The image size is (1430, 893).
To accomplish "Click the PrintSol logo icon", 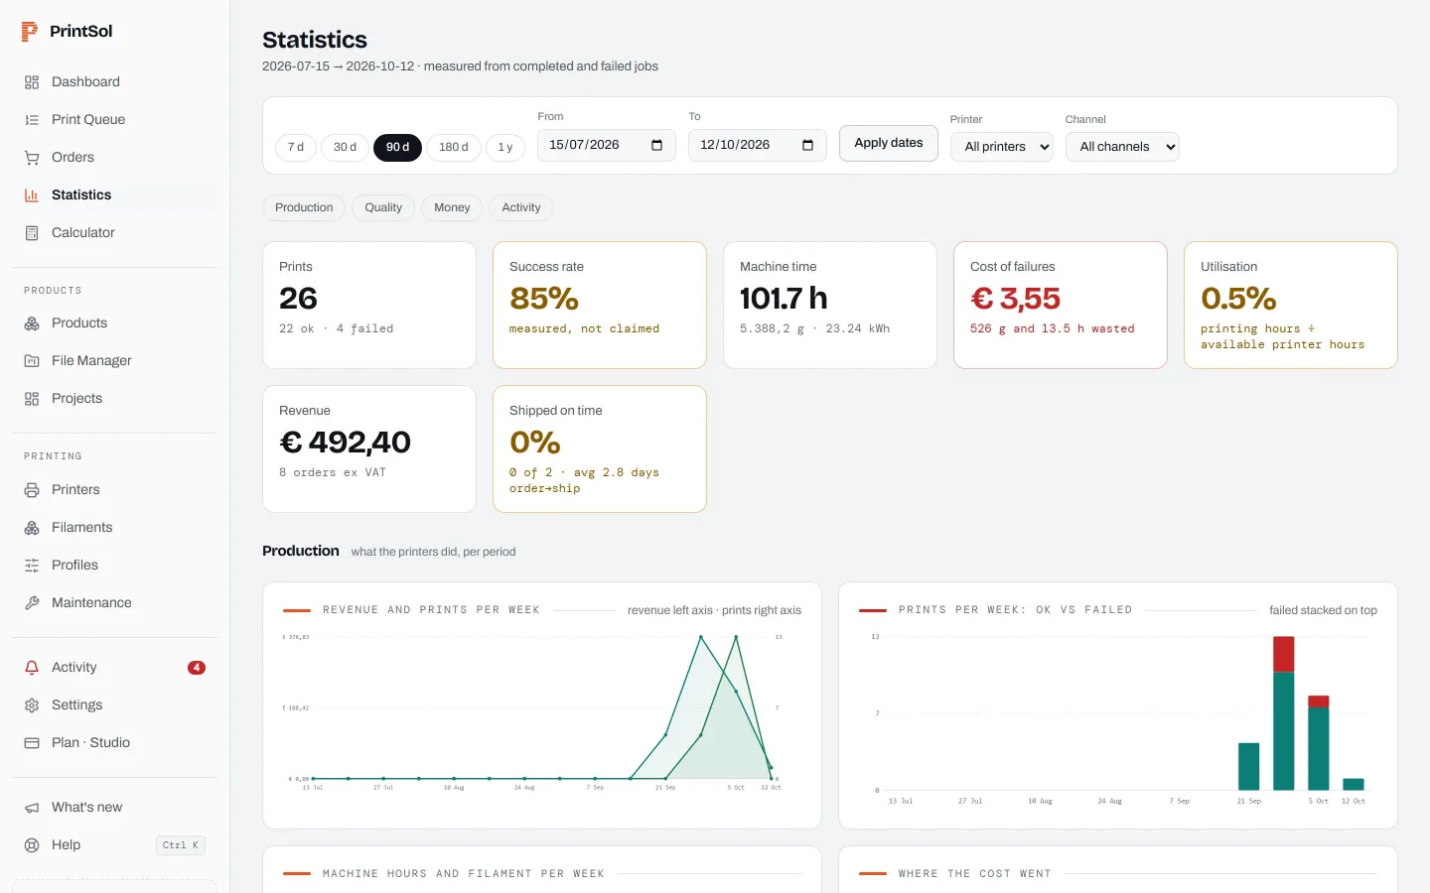I will (x=30, y=32).
